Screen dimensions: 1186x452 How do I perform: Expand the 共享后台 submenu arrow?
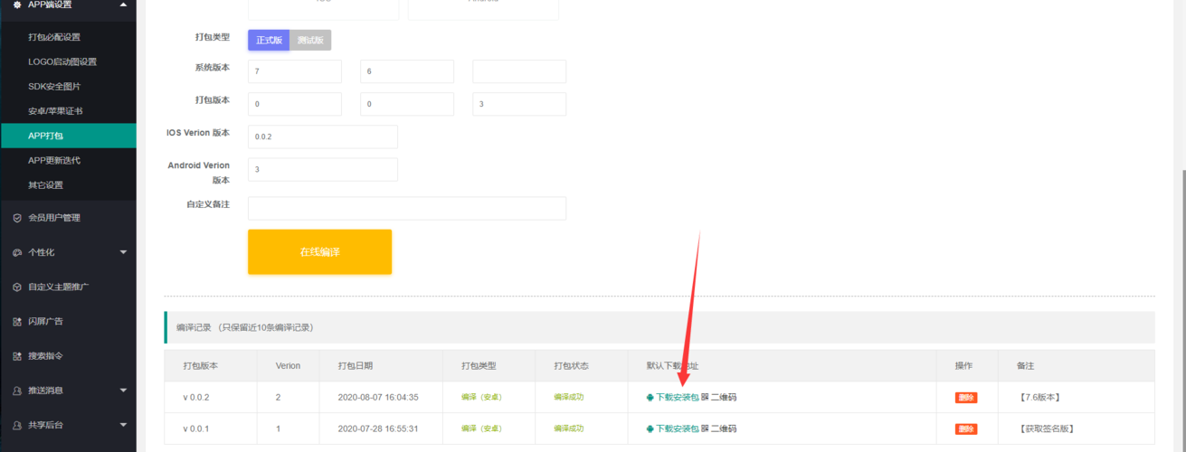pyautogui.click(x=123, y=425)
